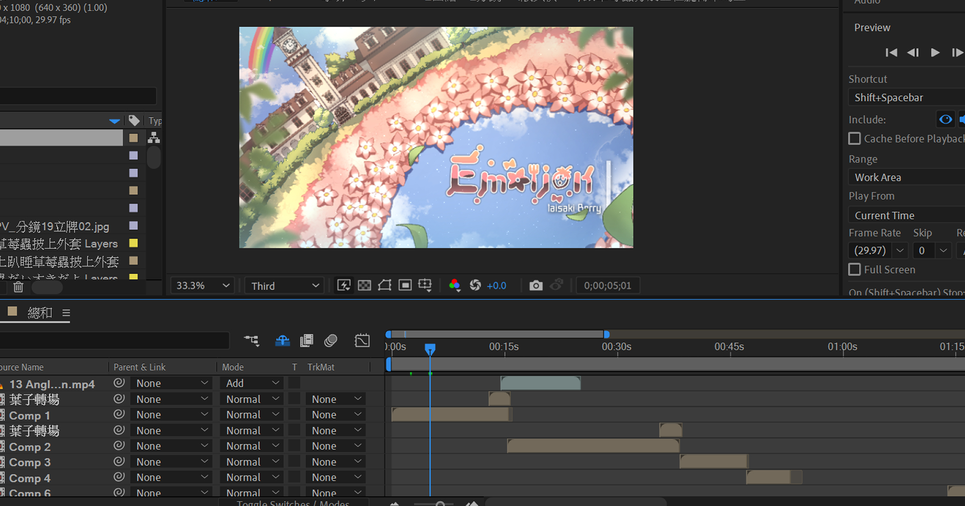
Task: Open the Graph Editor
Action: click(362, 341)
